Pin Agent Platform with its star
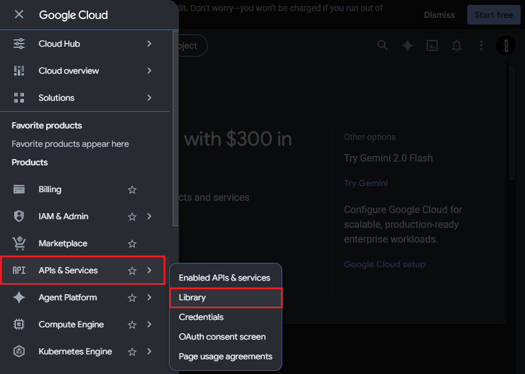Image resolution: width=525 pixels, height=374 pixels. (x=132, y=298)
